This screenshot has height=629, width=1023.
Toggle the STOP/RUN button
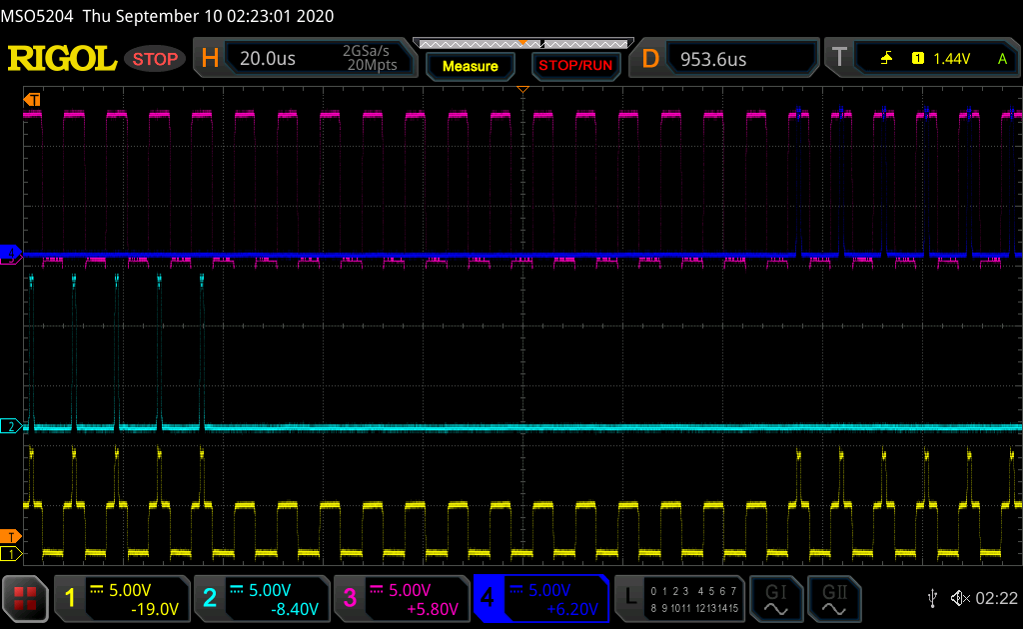pyautogui.click(x=575, y=66)
